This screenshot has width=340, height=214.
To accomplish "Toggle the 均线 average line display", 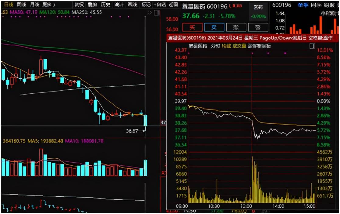I will tap(226, 46).
